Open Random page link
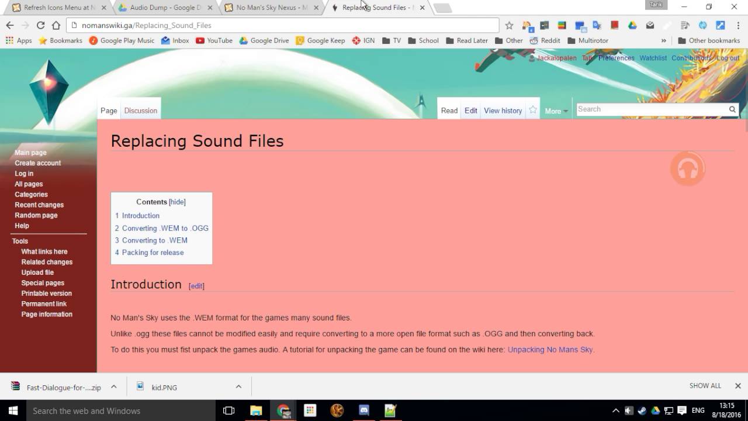Screen dimensions: 748x421 (x=36, y=215)
